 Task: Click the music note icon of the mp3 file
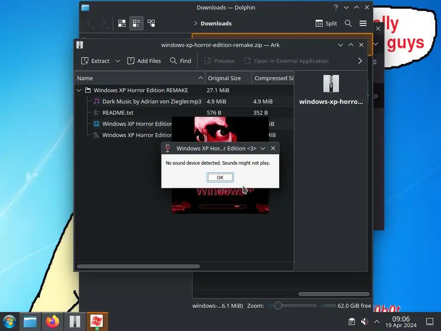point(96,101)
